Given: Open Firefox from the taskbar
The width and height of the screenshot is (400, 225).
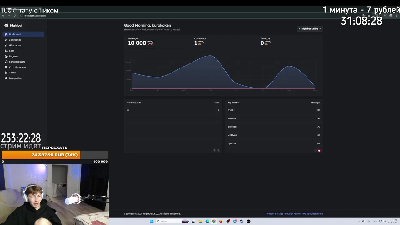Looking at the screenshot, I should click(x=221, y=221).
